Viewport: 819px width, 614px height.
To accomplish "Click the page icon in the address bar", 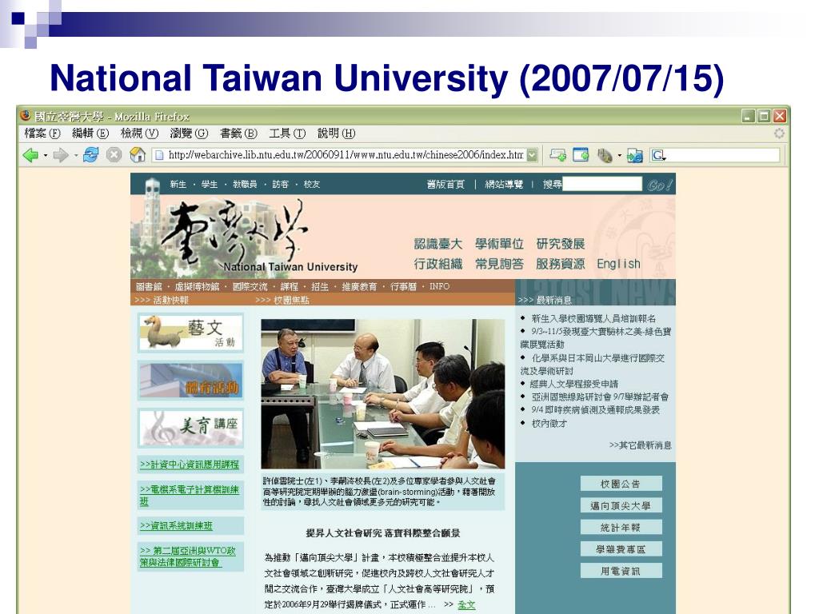I will (x=159, y=155).
